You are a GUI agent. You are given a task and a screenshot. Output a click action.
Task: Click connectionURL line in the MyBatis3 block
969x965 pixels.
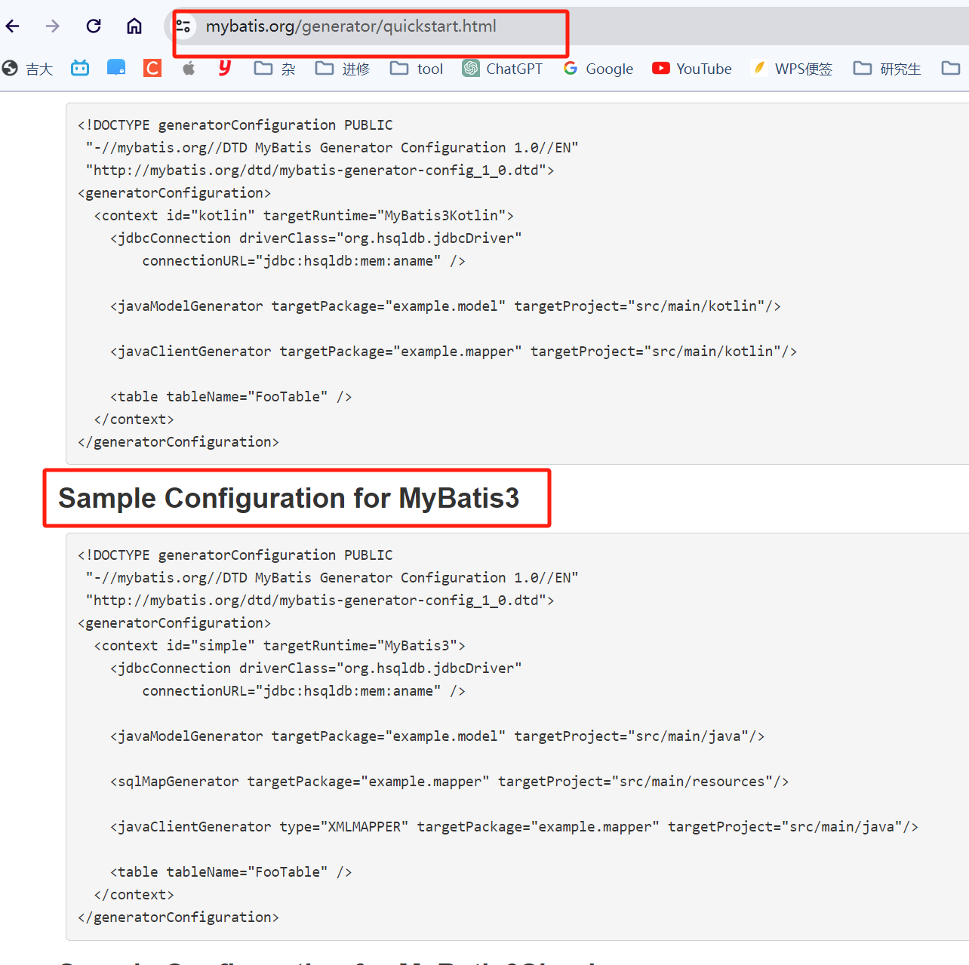pyautogui.click(x=304, y=691)
